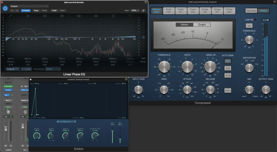Switch to the Vintage Opto compressor tab

click(x=229, y=11)
